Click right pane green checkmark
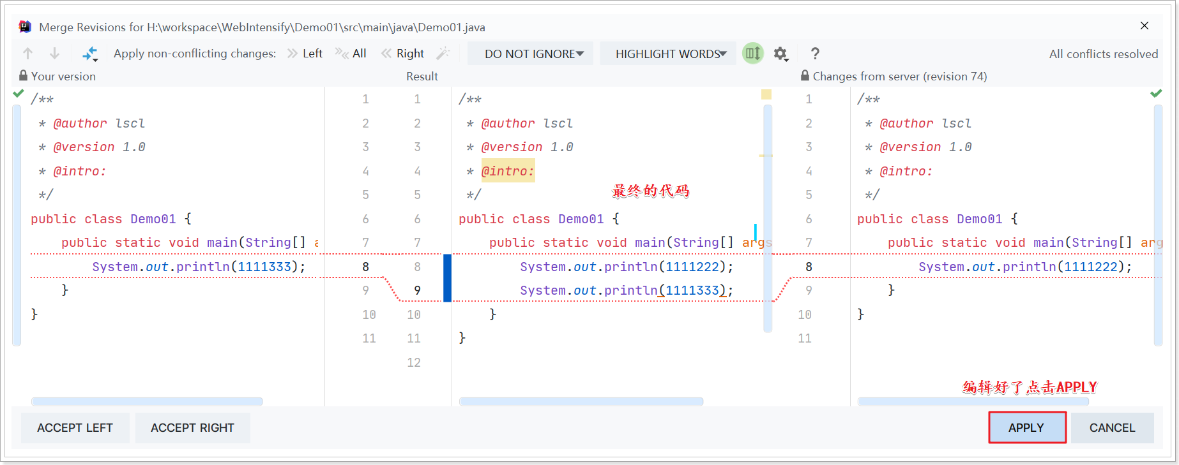1179x465 pixels. point(1156,93)
